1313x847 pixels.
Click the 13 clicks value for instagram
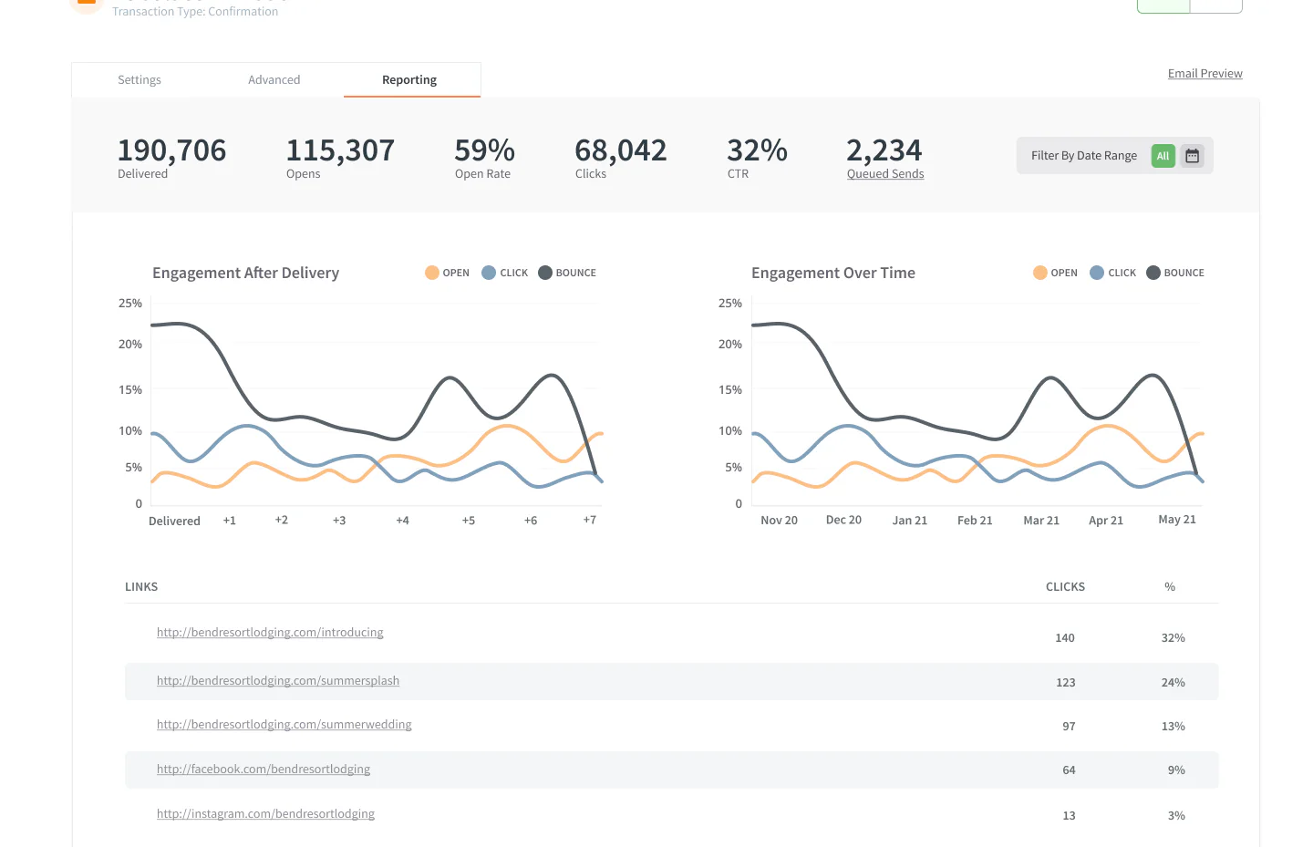tap(1069, 816)
